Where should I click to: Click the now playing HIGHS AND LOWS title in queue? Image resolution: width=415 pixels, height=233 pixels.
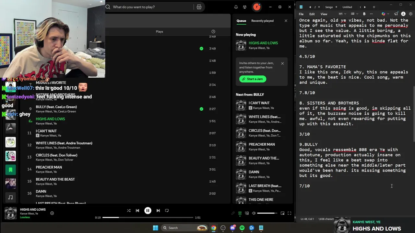coord(263,43)
